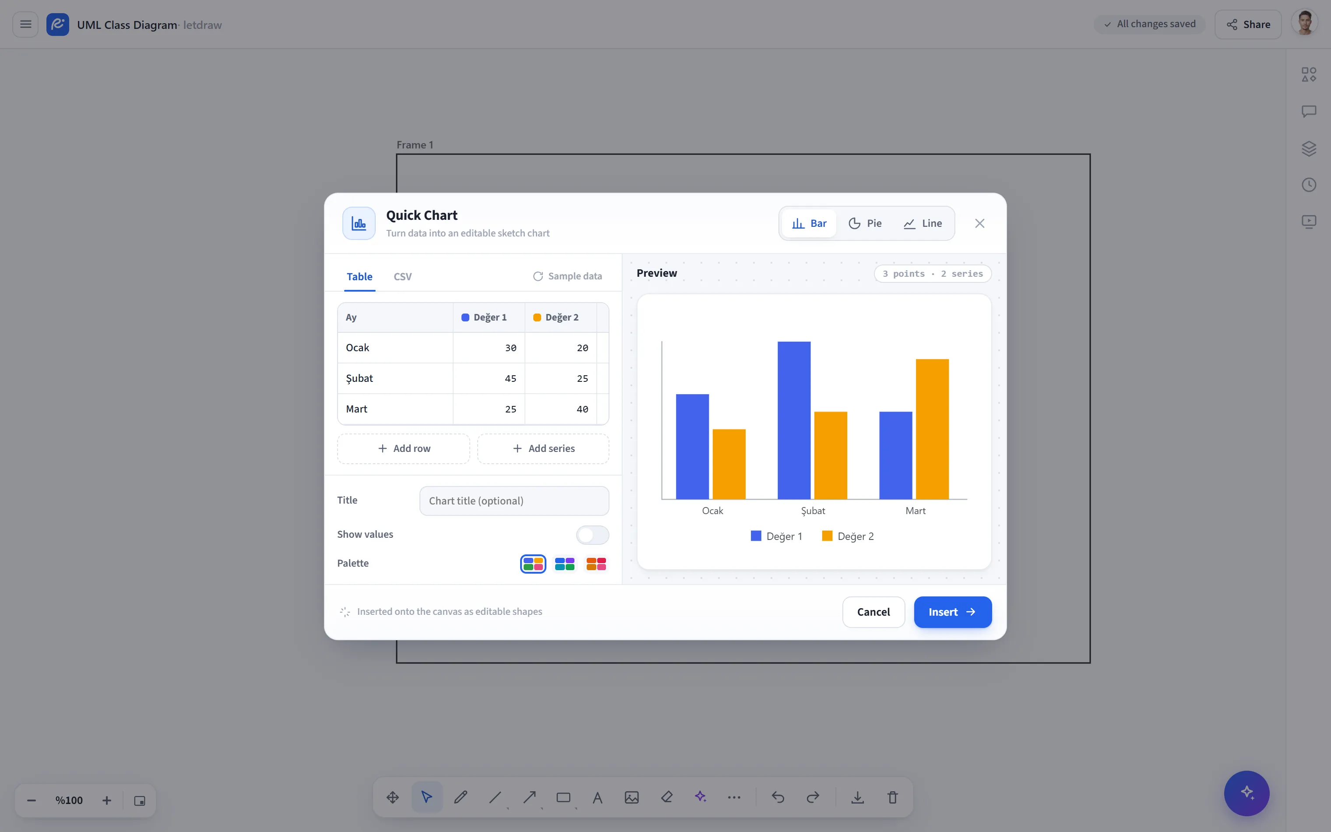The height and width of the screenshot is (832, 1331).
Task: Switch to the Table tab
Action: (360, 276)
